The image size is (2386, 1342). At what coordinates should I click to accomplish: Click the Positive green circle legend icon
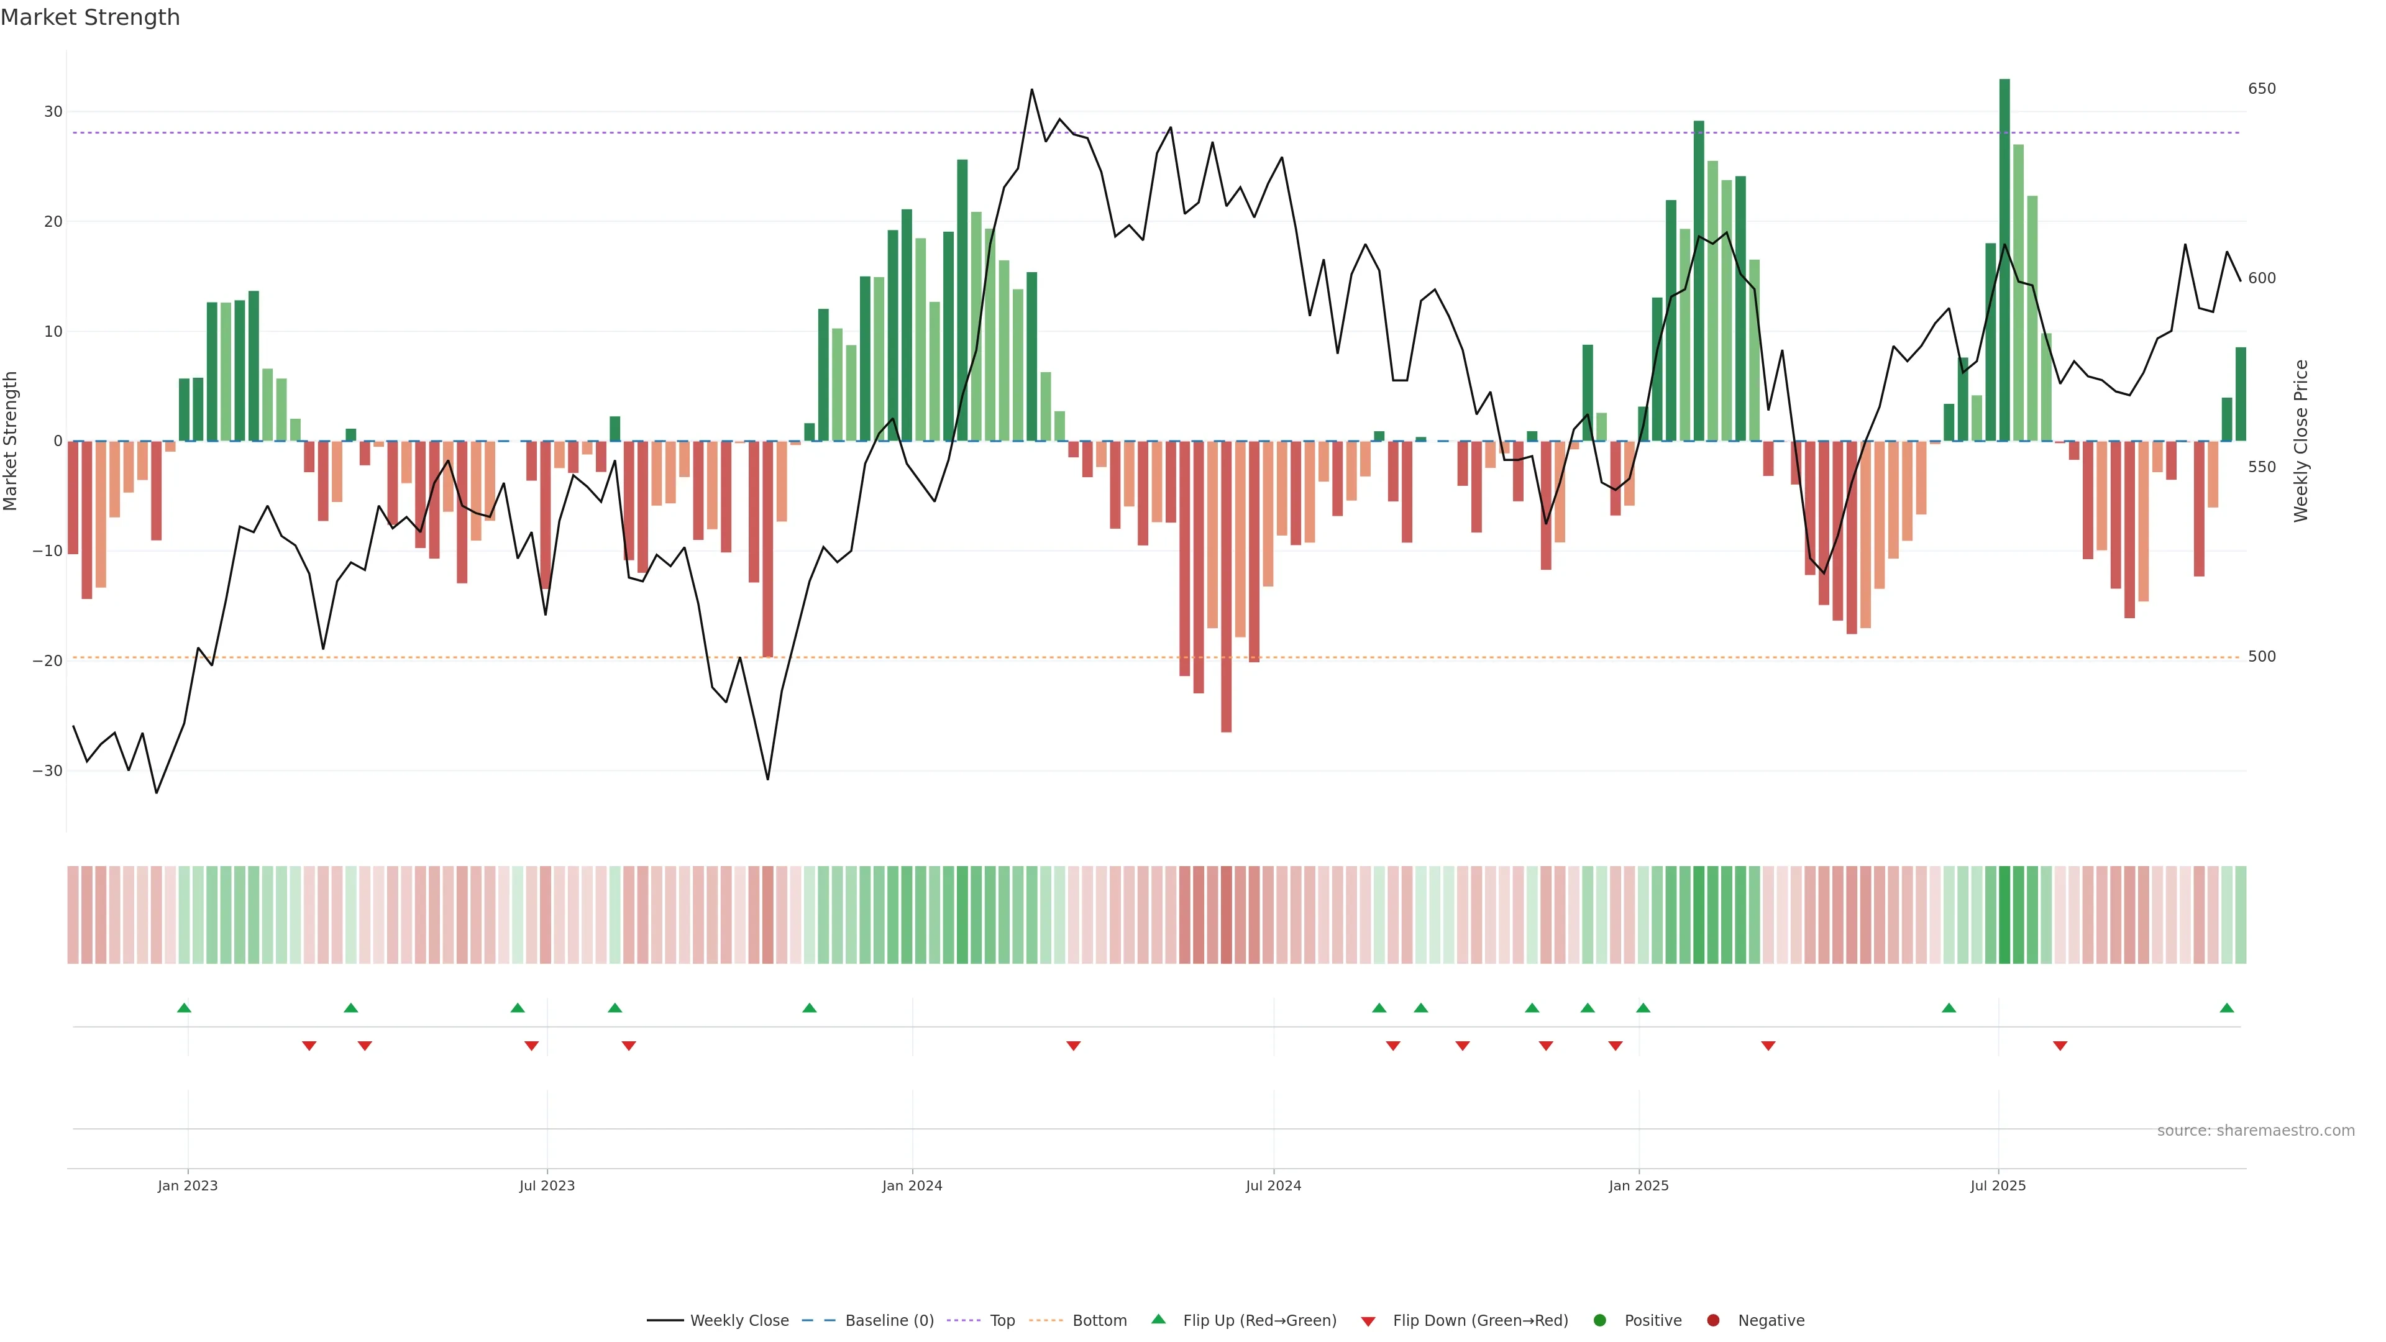click(1599, 1321)
